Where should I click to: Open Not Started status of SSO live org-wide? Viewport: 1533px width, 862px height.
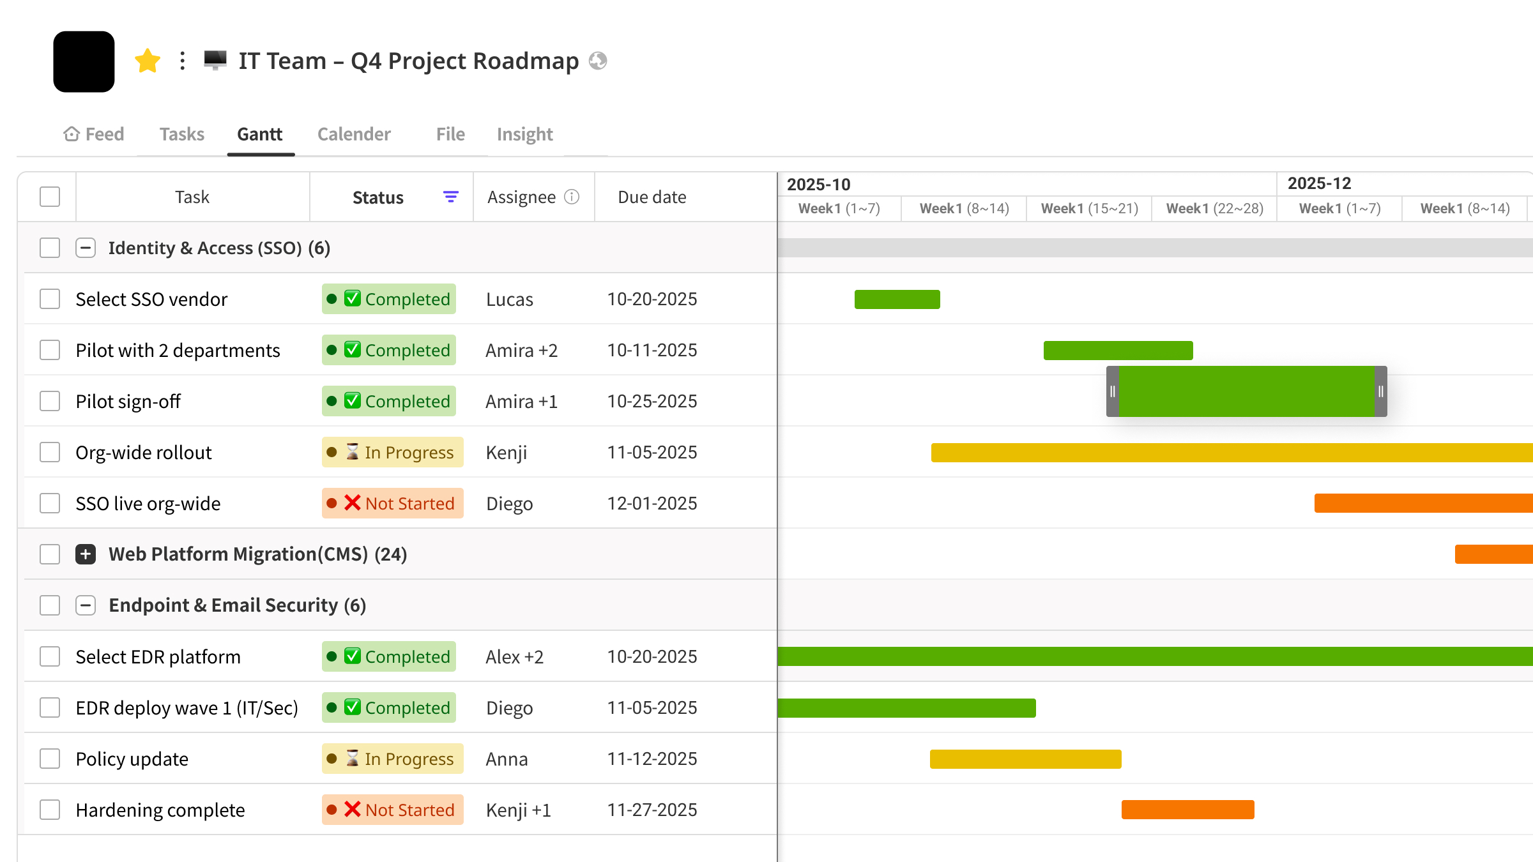tap(393, 503)
